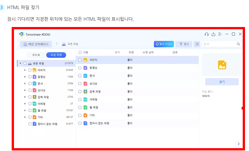249x151 pixels.
Task: Click the 동영상 icon in left tree
Action: (35, 77)
